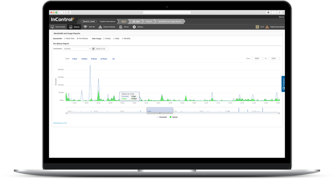Go to Peplink International breadcrumb
The height and width of the screenshot is (179, 334).
(x=107, y=22)
